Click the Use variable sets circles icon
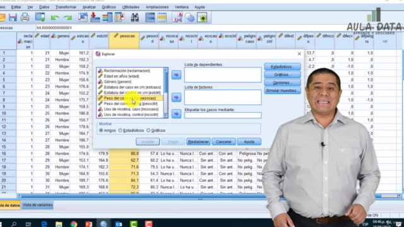Screen dimensions: 404x227 click(189, 18)
